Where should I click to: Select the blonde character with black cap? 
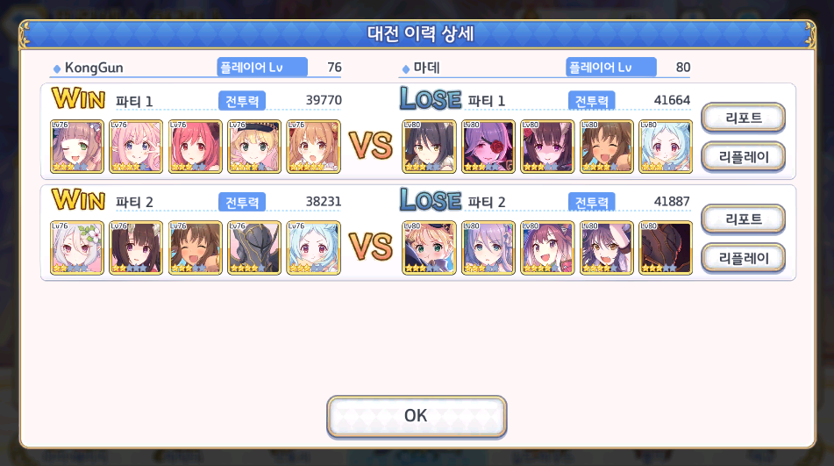(254, 147)
